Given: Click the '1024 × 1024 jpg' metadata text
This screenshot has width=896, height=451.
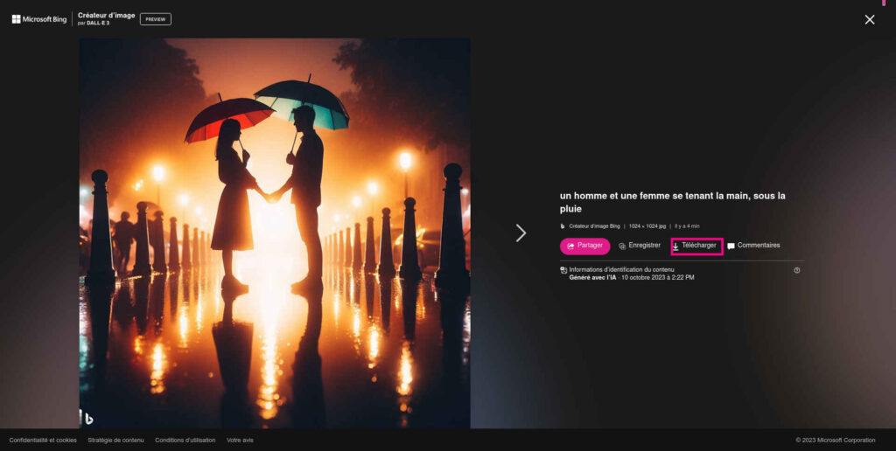Looking at the screenshot, I should pos(647,226).
